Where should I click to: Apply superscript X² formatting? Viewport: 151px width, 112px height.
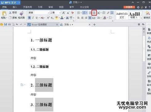coord(48,18)
